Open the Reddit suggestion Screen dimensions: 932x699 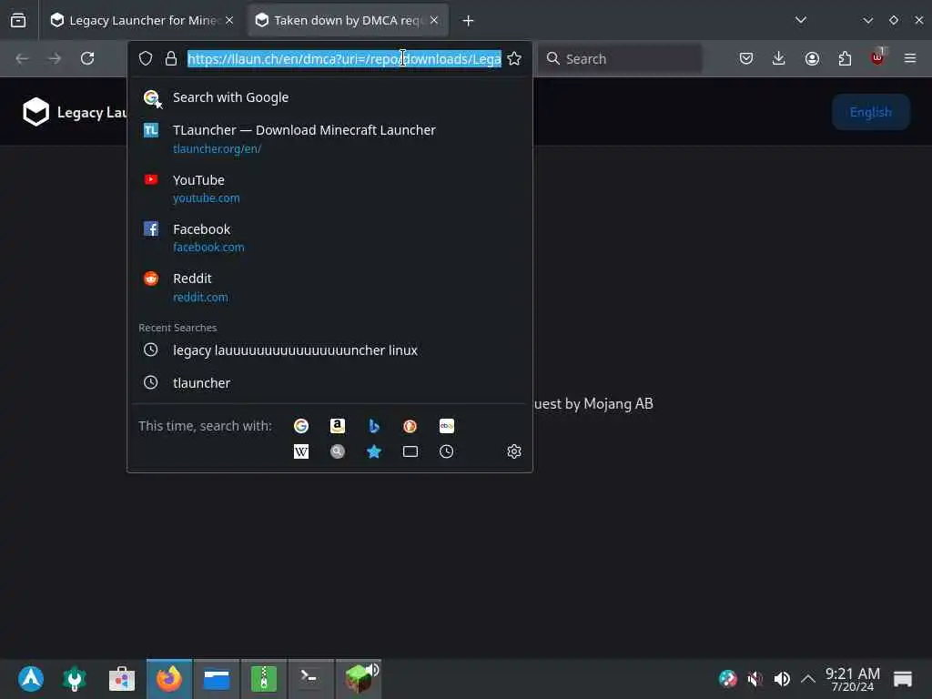tap(329, 287)
